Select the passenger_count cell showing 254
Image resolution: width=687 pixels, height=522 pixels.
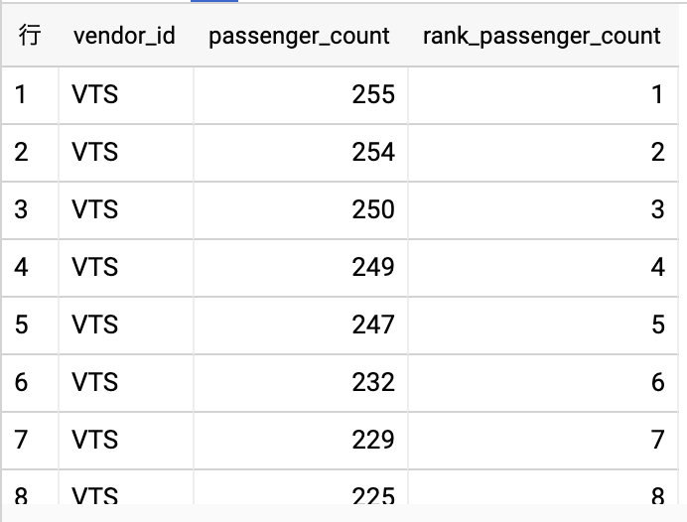372,152
